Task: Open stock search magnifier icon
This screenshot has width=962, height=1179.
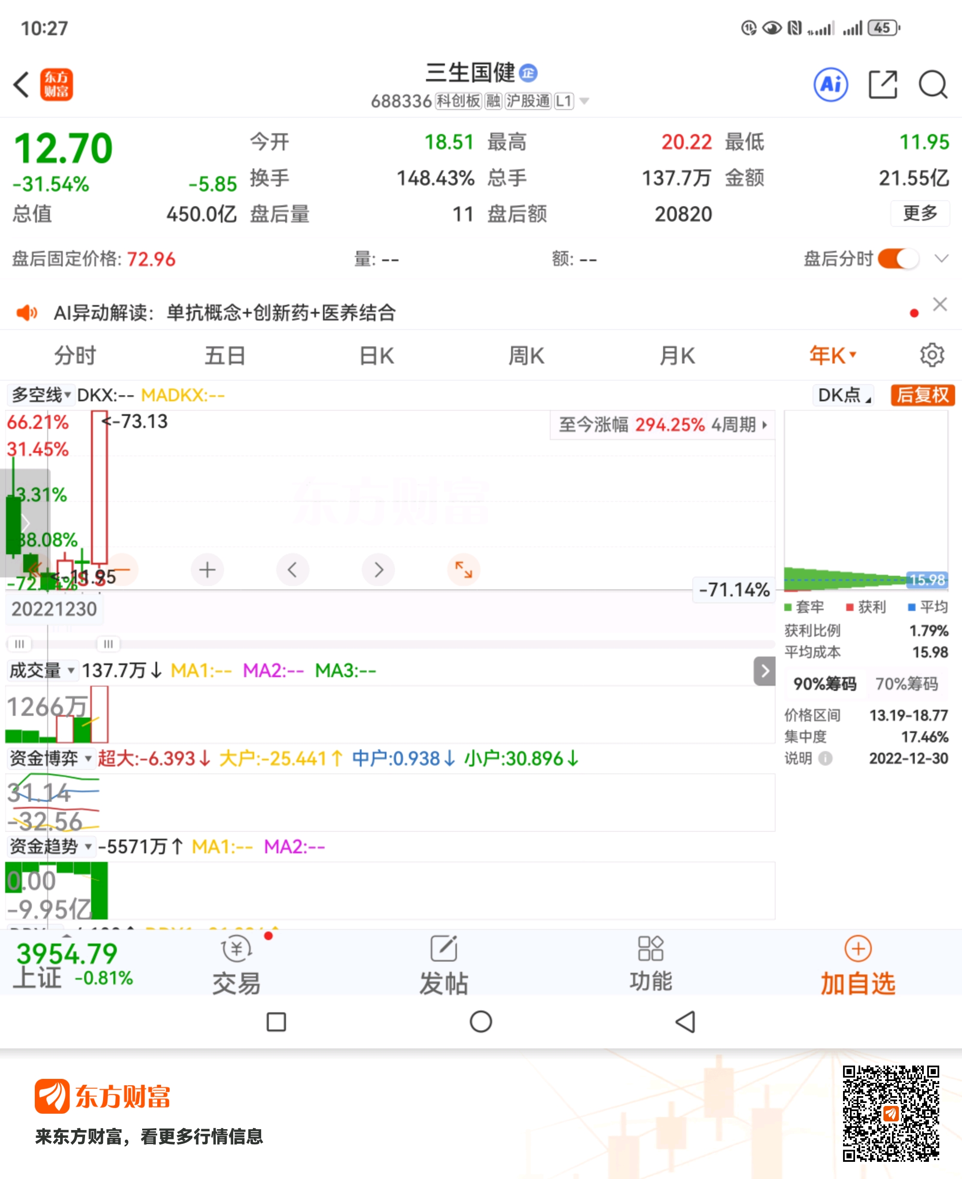Action: coord(933,85)
